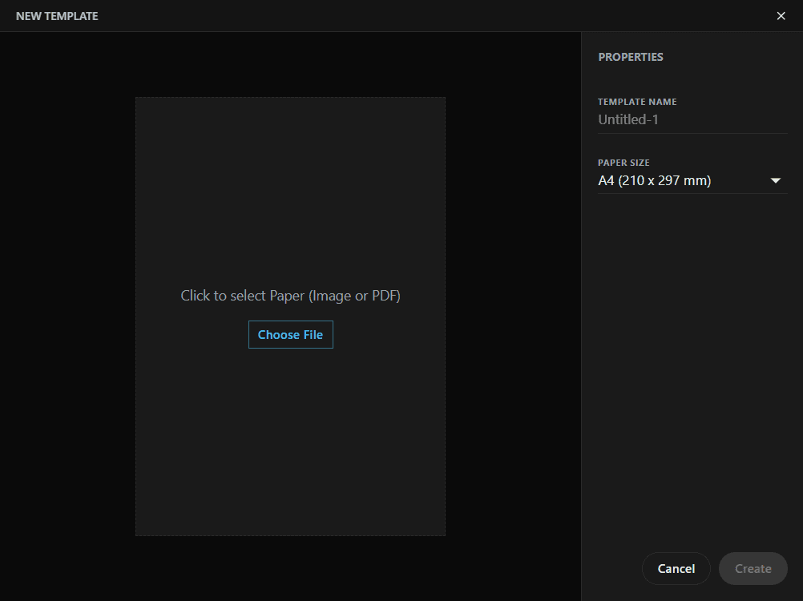Click the bottom of the dashed paper area

click(290, 505)
